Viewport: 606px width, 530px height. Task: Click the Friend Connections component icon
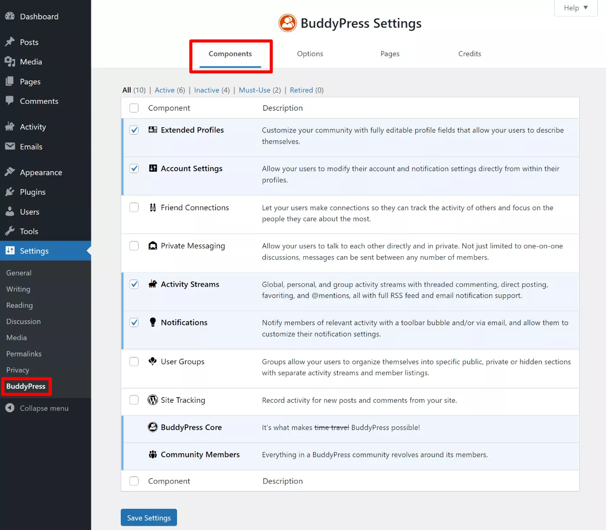153,207
